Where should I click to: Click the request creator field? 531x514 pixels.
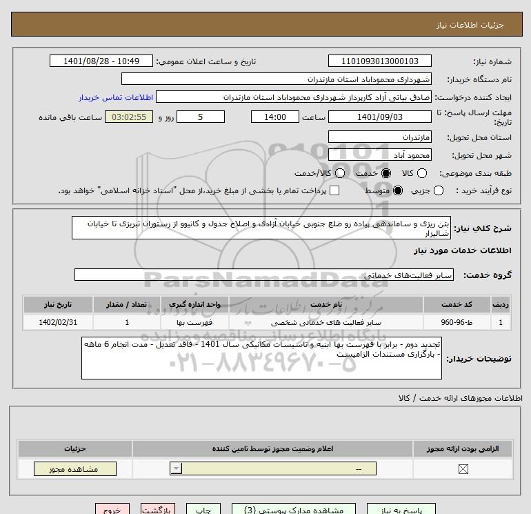pyautogui.click(x=294, y=97)
